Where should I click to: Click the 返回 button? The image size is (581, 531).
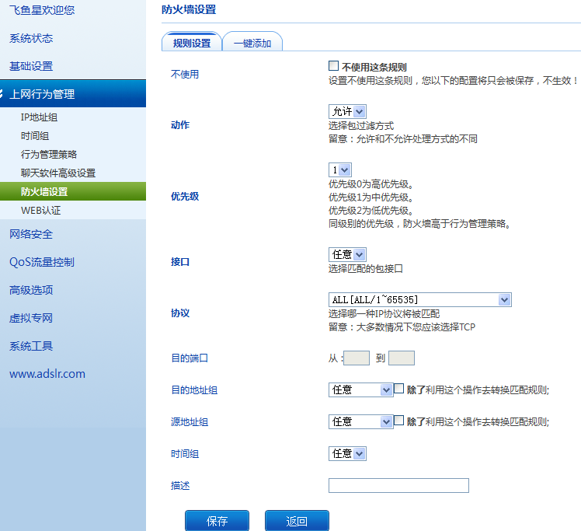click(x=297, y=521)
